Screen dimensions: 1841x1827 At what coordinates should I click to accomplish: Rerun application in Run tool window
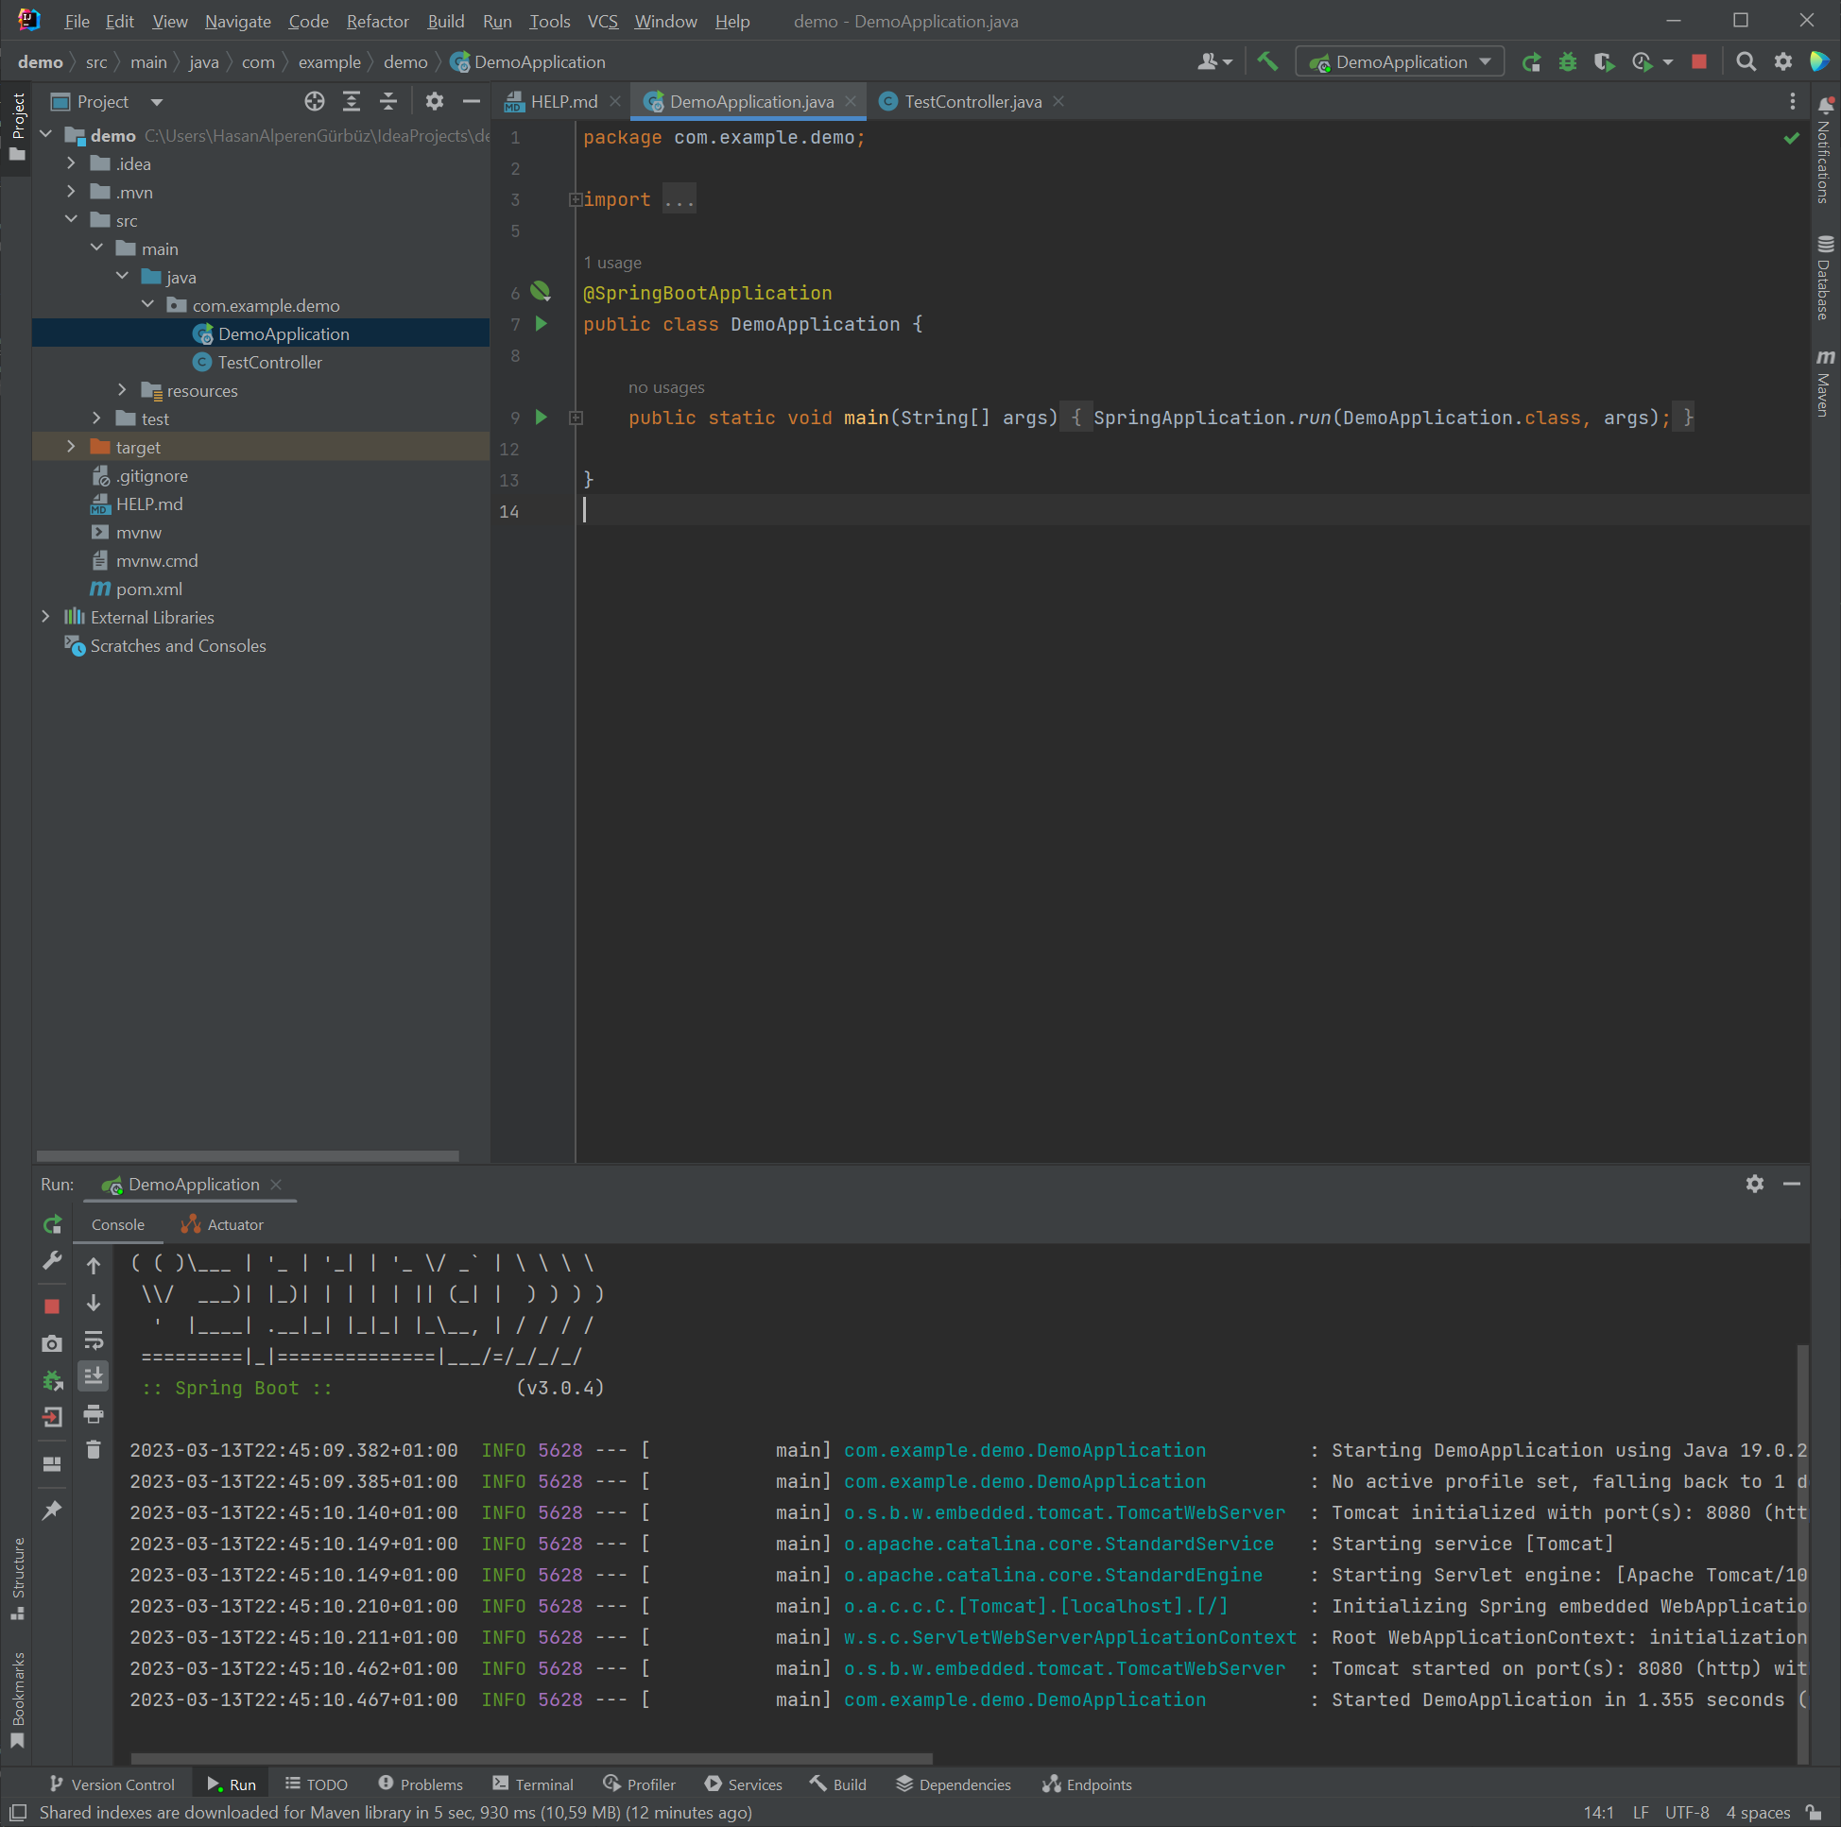[52, 1224]
